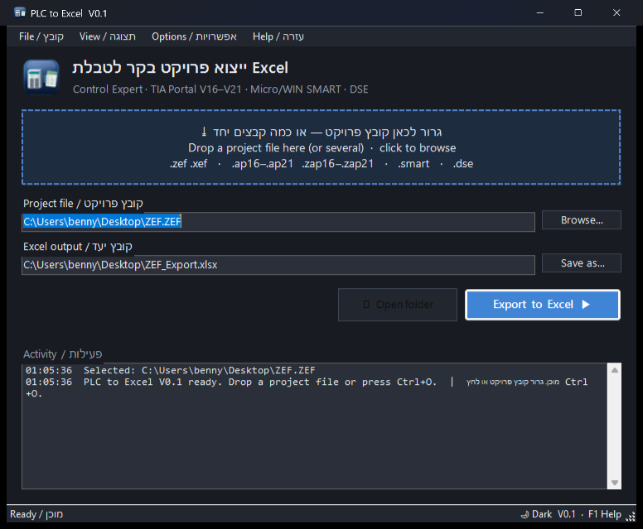Click the Open folder button
The image size is (643, 529).
[398, 305]
